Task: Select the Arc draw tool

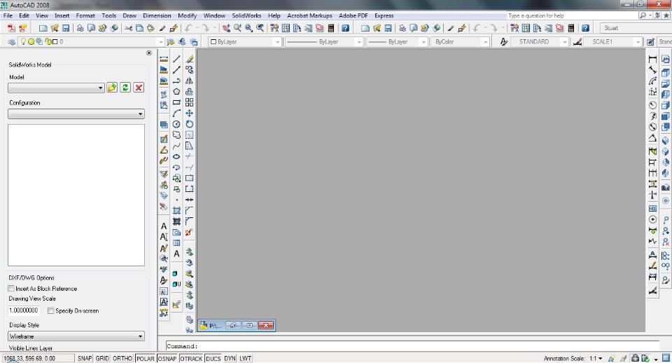Action: coord(176,114)
